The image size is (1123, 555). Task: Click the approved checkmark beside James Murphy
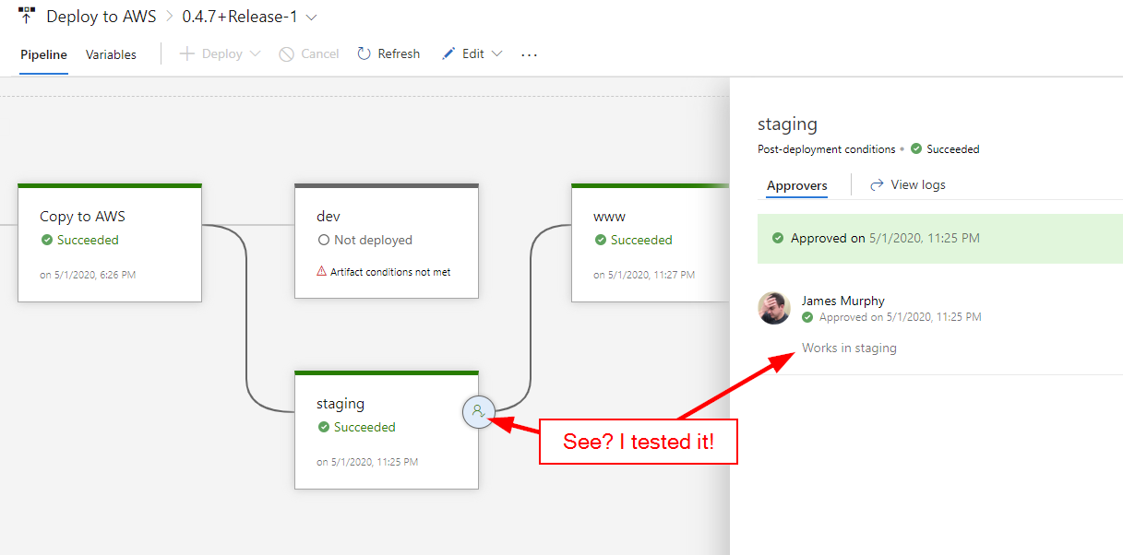[x=807, y=316]
